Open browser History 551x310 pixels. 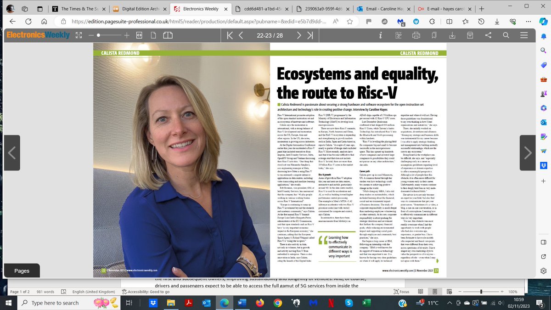[482, 21]
